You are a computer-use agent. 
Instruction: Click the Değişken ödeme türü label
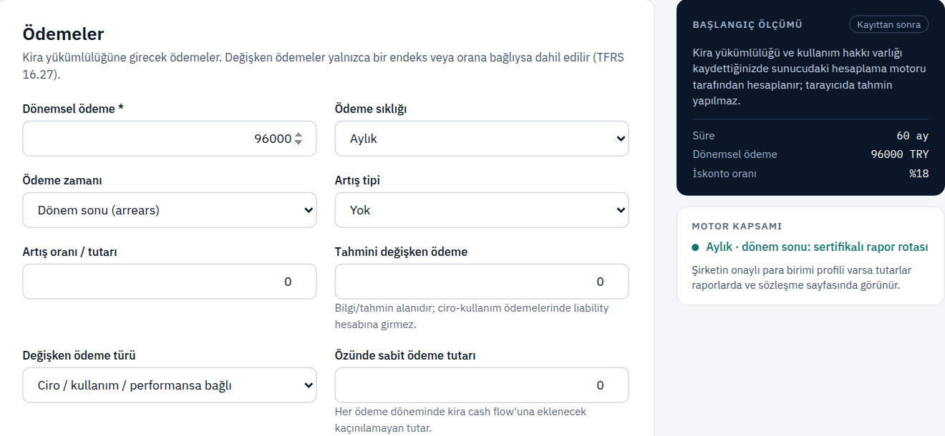click(79, 355)
